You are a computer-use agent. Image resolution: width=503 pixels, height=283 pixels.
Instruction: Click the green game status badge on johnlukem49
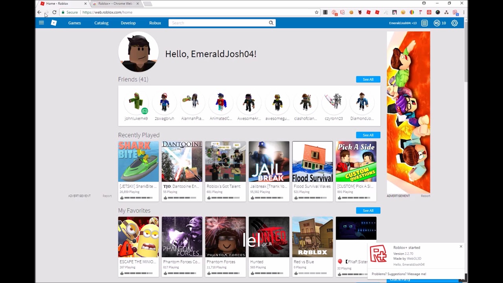[x=145, y=111]
